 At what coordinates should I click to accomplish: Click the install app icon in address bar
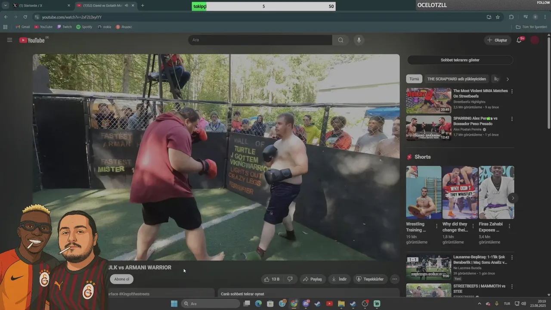pos(489,17)
